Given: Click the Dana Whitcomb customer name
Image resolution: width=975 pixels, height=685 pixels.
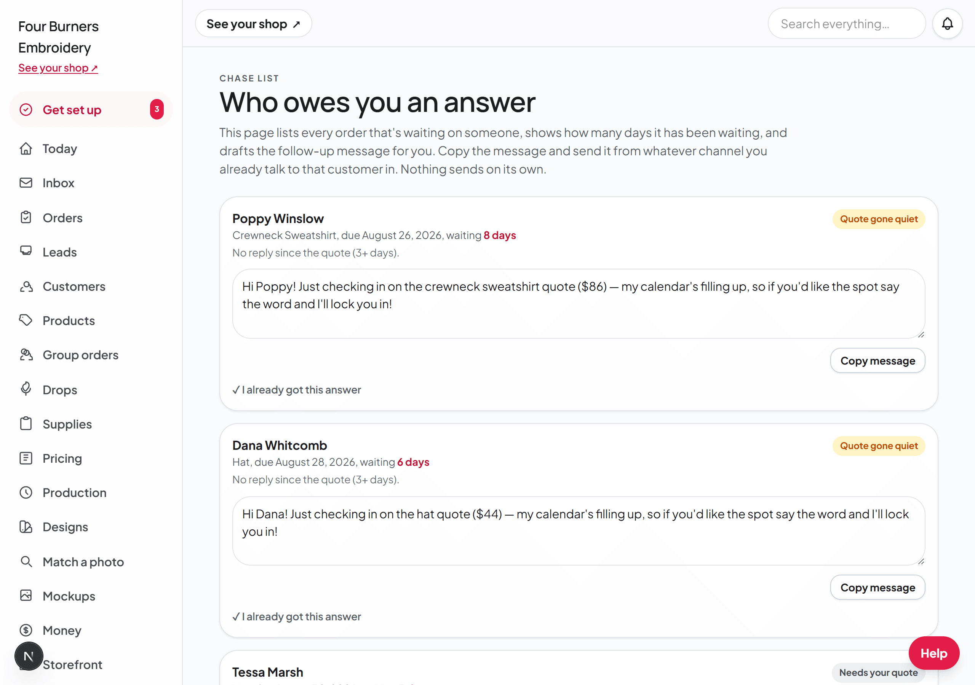Looking at the screenshot, I should click(280, 445).
